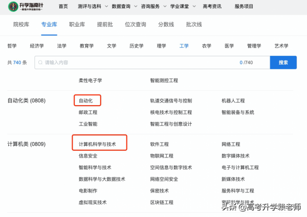Open the 虚拟现实技术 major
The width and height of the screenshot is (307, 217).
click(93, 202)
